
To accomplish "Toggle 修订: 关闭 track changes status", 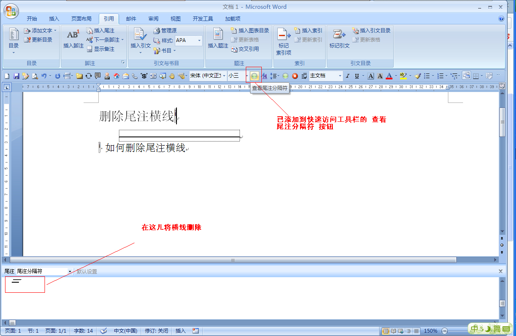I will pos(157,331).
